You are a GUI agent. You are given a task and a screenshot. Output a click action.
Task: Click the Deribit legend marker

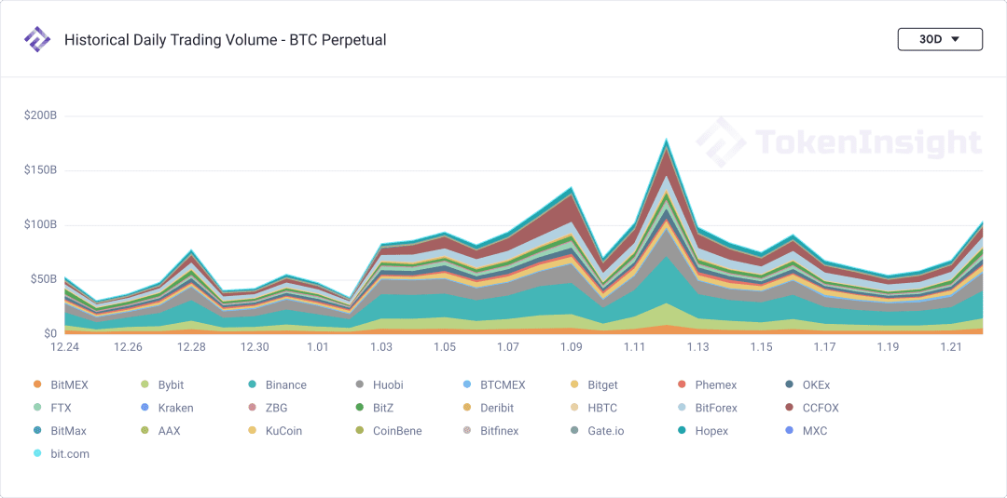click(x=467, y=408)
